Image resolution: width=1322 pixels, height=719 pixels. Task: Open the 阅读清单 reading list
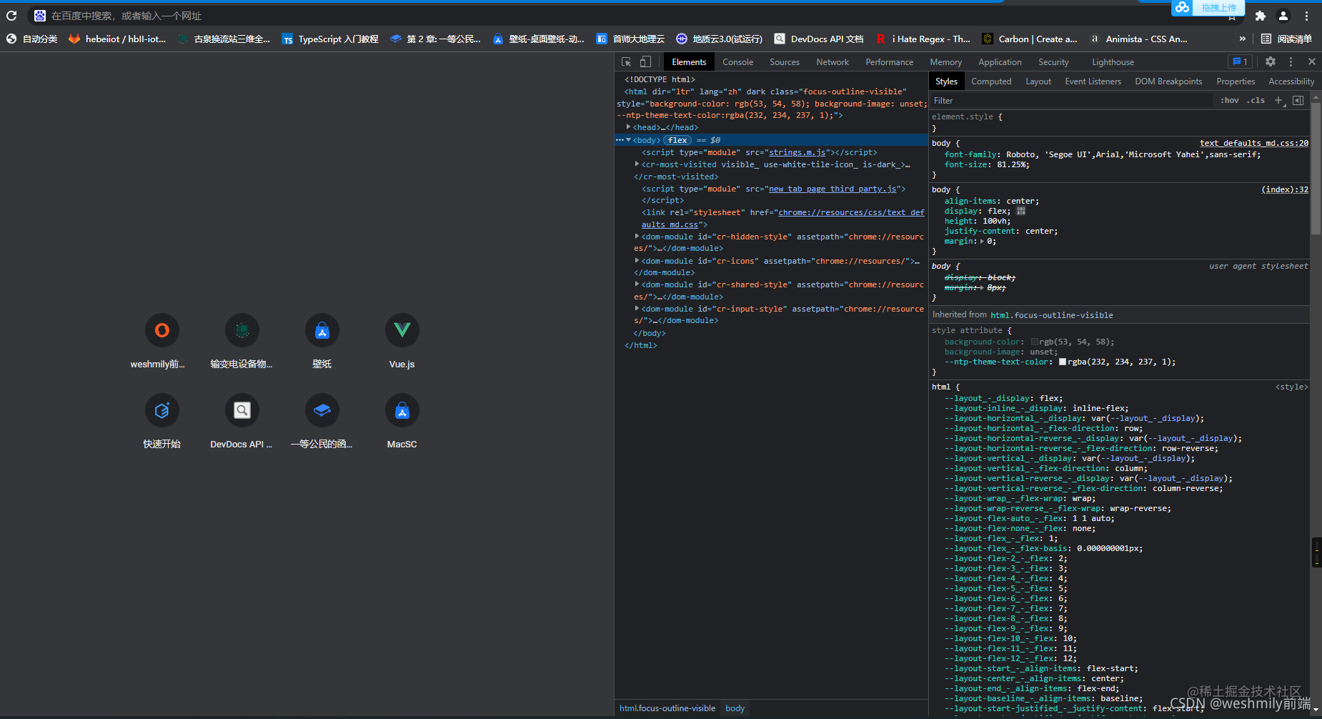(x=1286, y=39)
